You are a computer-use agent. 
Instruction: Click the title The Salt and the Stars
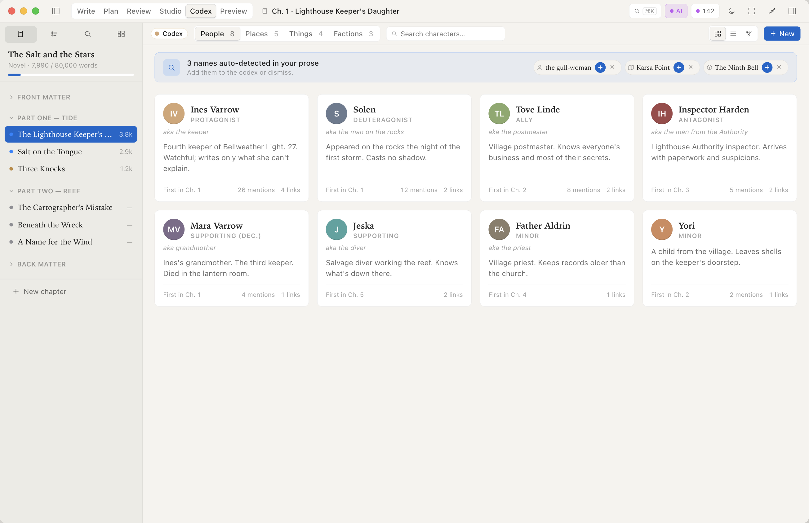point(51,54)
